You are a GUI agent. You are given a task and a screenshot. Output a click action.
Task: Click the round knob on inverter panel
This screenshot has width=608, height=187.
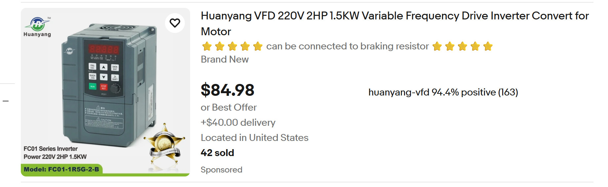pyautogui.click(x=115, y=88)
